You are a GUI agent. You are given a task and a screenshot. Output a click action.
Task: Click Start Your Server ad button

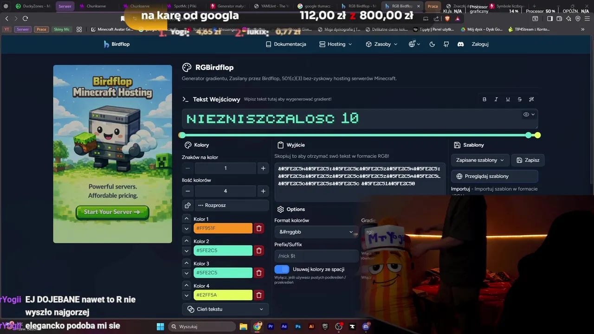point(112,212)
